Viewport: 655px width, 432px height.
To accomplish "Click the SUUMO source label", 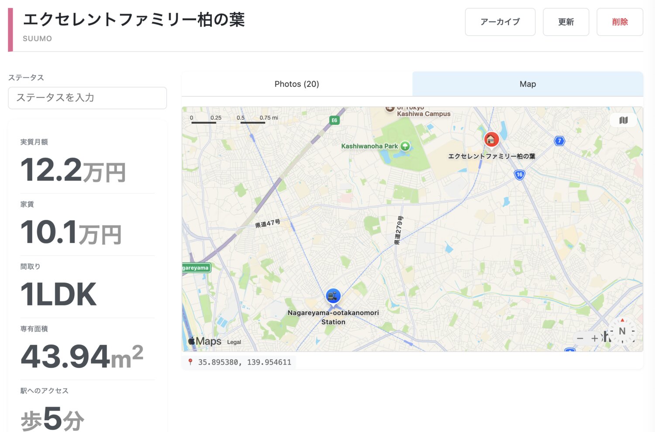I will pyautogui.click(x=37, y=38).
